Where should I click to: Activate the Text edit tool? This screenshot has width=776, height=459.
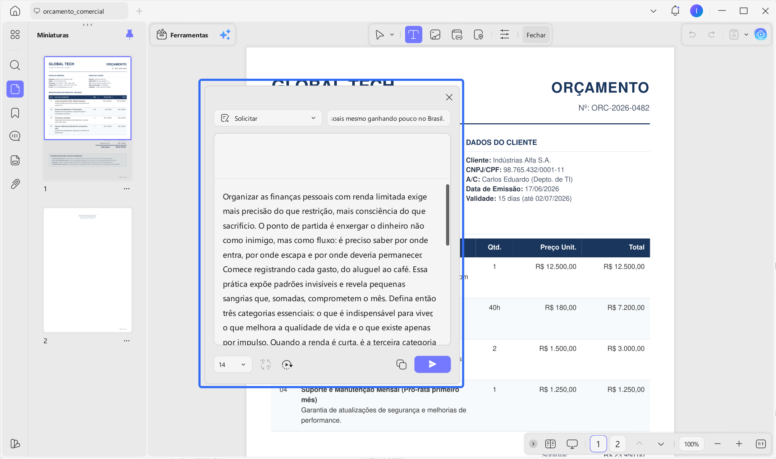413,35
